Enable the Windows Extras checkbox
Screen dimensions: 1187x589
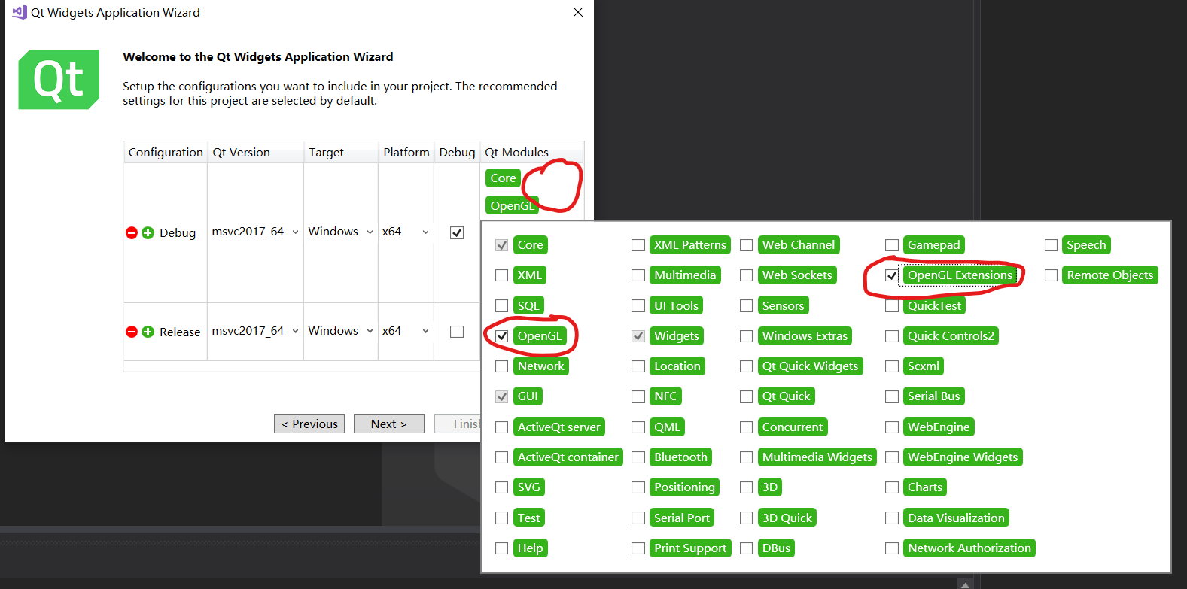(747, 336)
